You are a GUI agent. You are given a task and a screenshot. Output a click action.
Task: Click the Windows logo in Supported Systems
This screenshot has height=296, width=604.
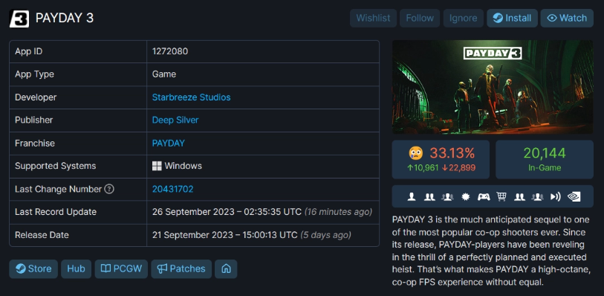point(157,166)
